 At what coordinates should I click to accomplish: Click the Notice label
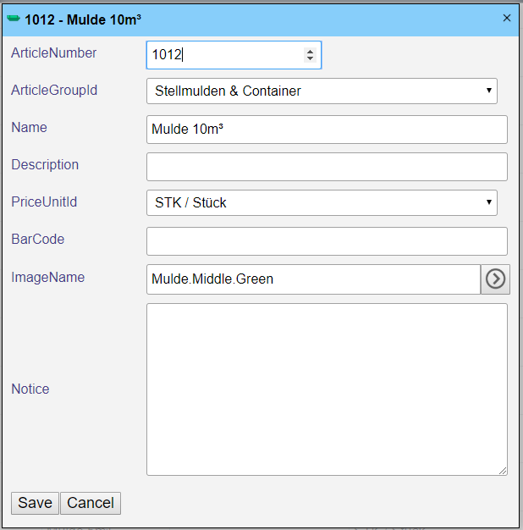tap(30, 389)
